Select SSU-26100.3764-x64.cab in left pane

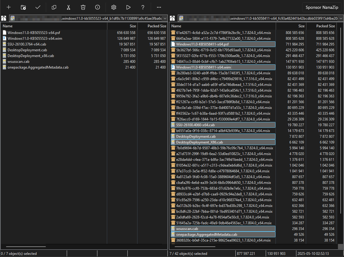(84, 44)
